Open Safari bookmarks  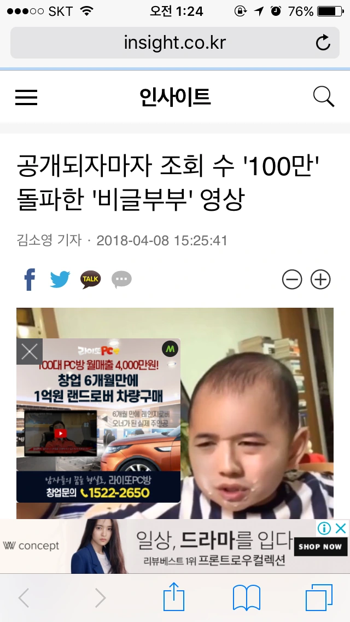(x=246, y=597)
